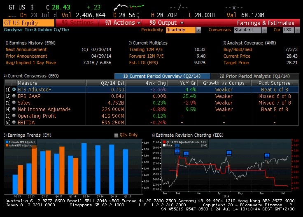303x217 pixels.
Task: Click event marker 5 on revision chart
Action: point(177,146)
